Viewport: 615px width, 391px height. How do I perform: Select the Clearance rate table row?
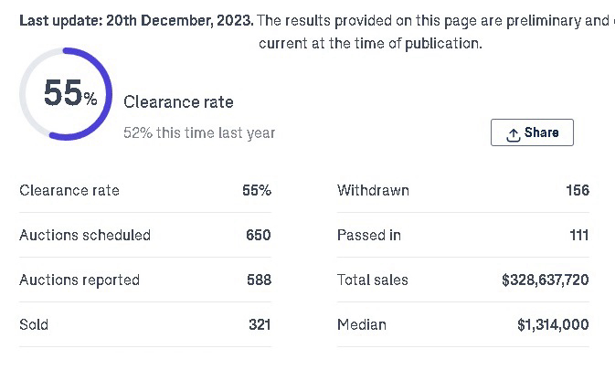coord(145,191)
